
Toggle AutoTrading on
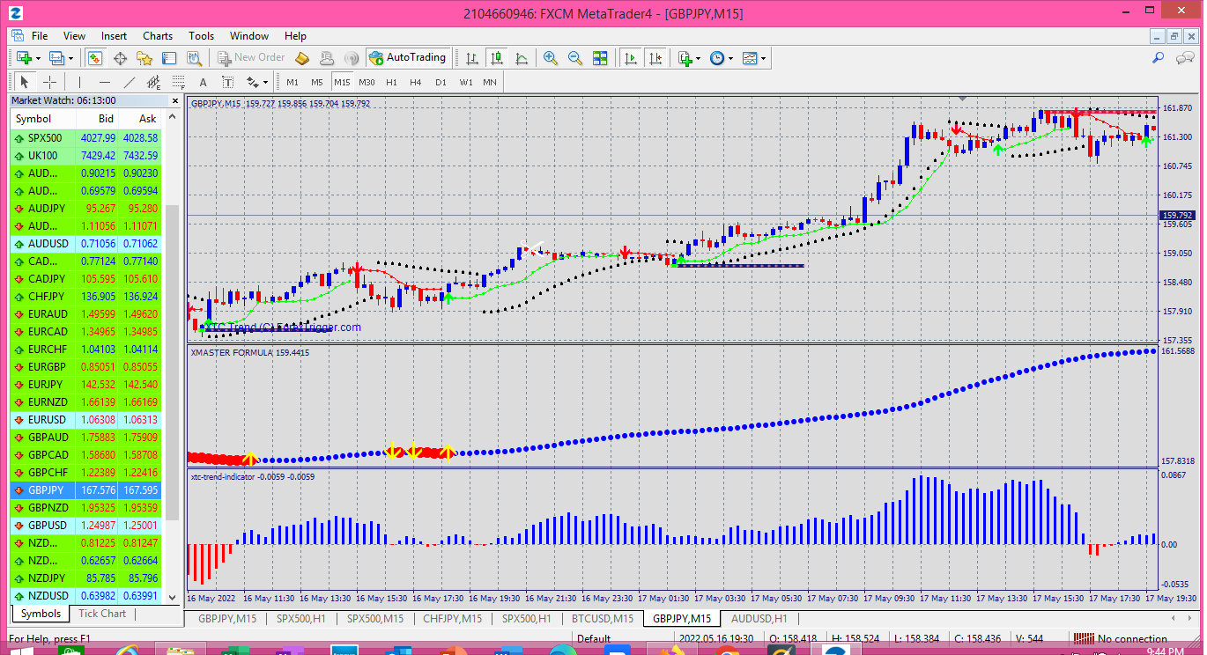point(407,58)
